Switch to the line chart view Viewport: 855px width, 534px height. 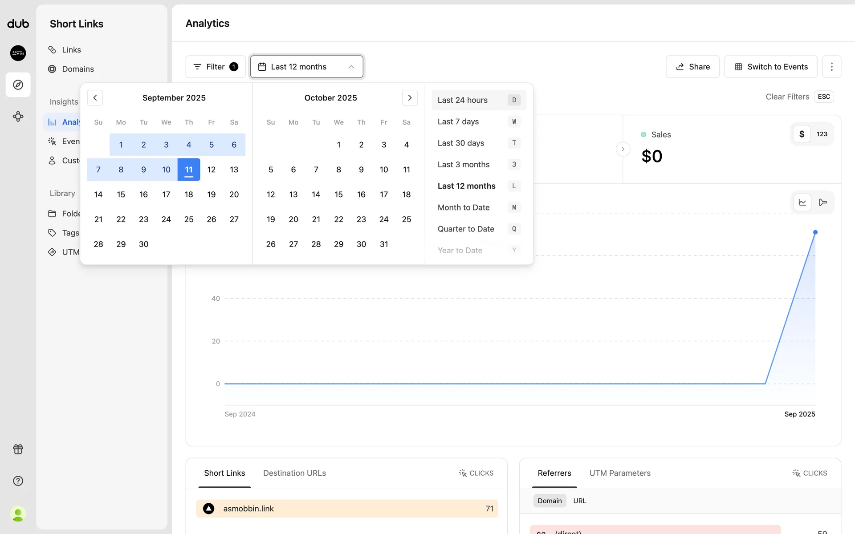coord(802,202)
